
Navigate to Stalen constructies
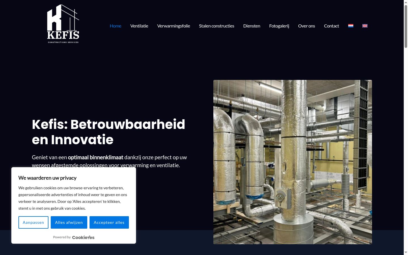pos(216,26)
